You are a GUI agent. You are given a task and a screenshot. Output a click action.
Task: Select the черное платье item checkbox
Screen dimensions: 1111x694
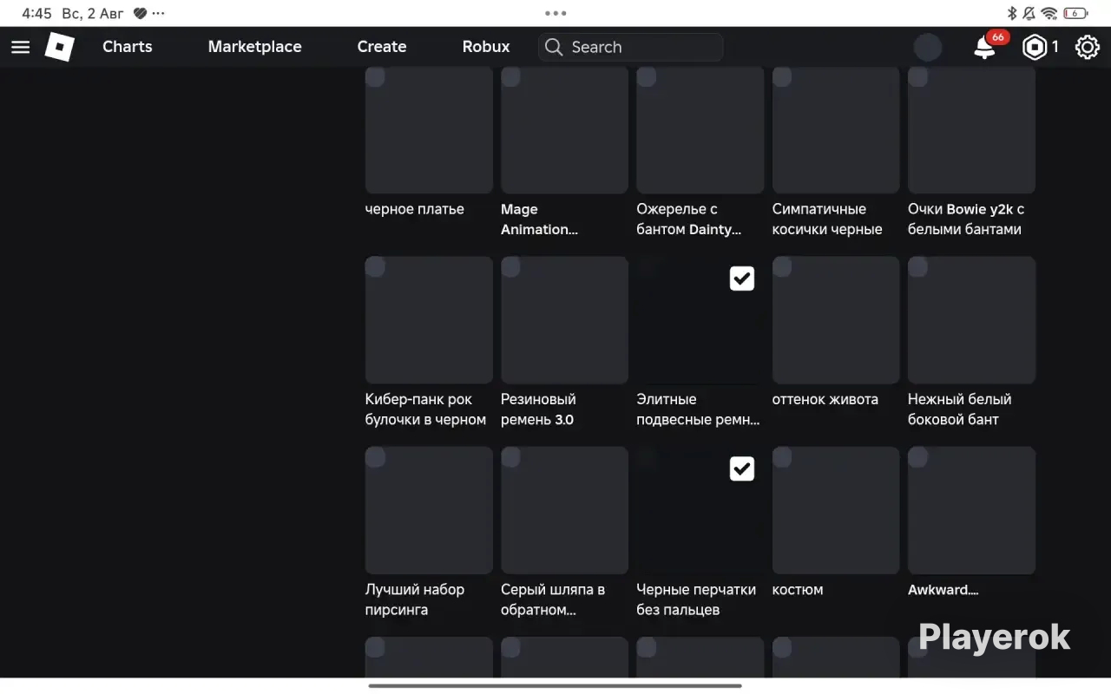click(375, 76)
